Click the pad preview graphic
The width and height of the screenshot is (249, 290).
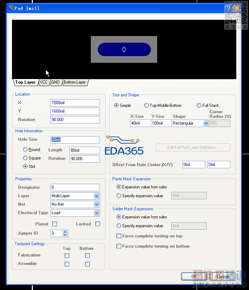(124, 49)
